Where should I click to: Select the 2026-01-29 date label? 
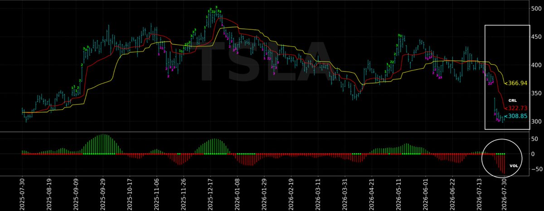[x=264, y=193]
